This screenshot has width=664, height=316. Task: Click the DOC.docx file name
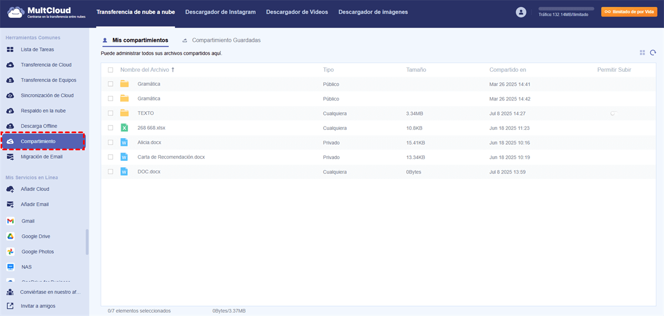coord(149,172)
